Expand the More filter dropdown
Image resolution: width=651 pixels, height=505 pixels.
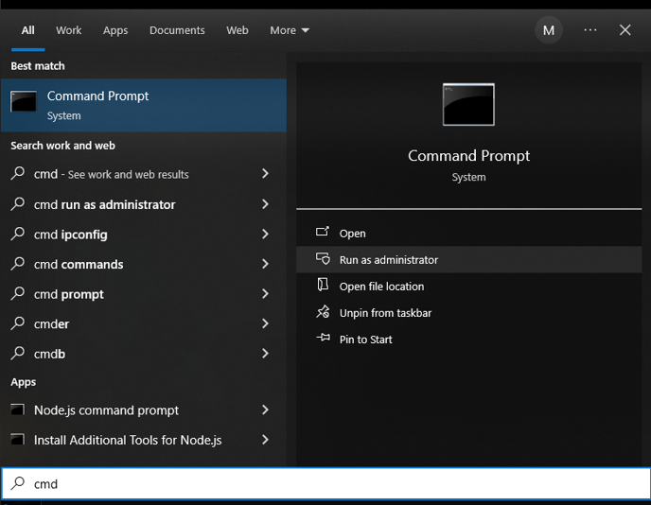tap(290, 30)
